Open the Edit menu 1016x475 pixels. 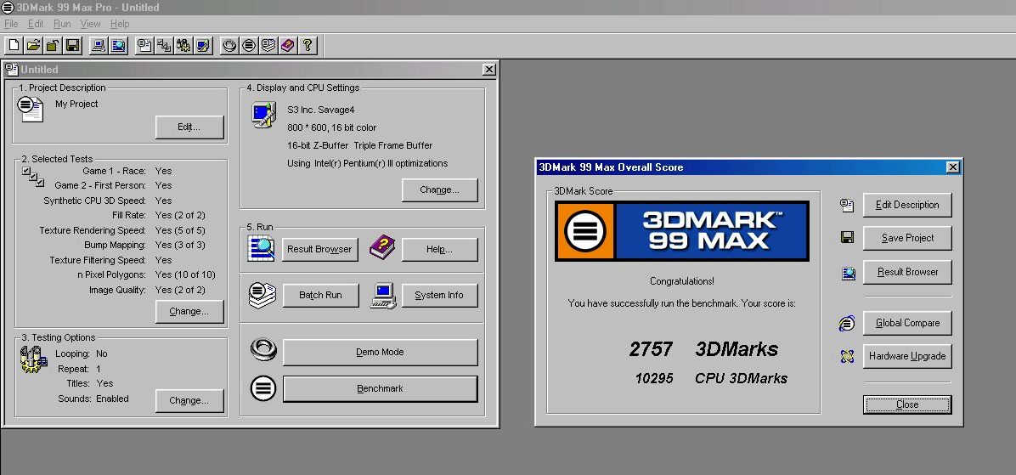point(36,24)
